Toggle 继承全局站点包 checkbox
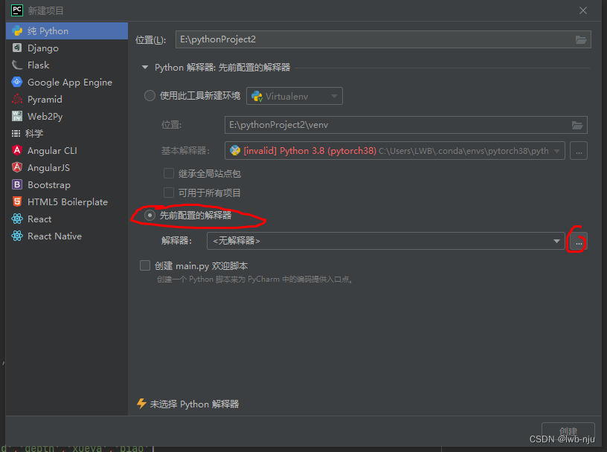 click(169, 173)
